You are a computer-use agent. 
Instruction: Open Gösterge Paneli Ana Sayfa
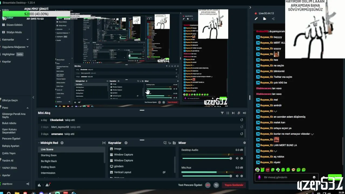point(14,115)
